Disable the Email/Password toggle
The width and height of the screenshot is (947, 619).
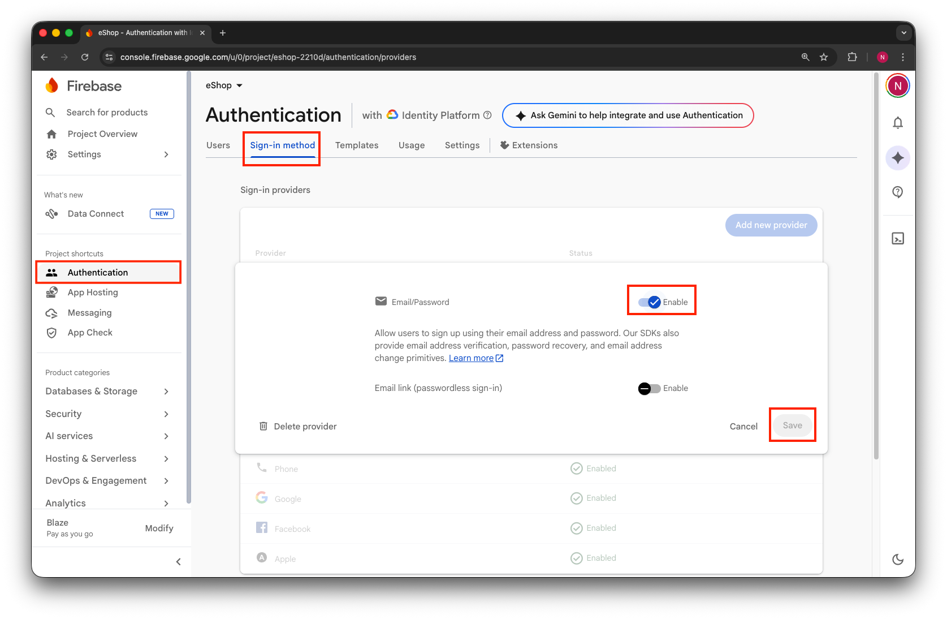[649, 302]
